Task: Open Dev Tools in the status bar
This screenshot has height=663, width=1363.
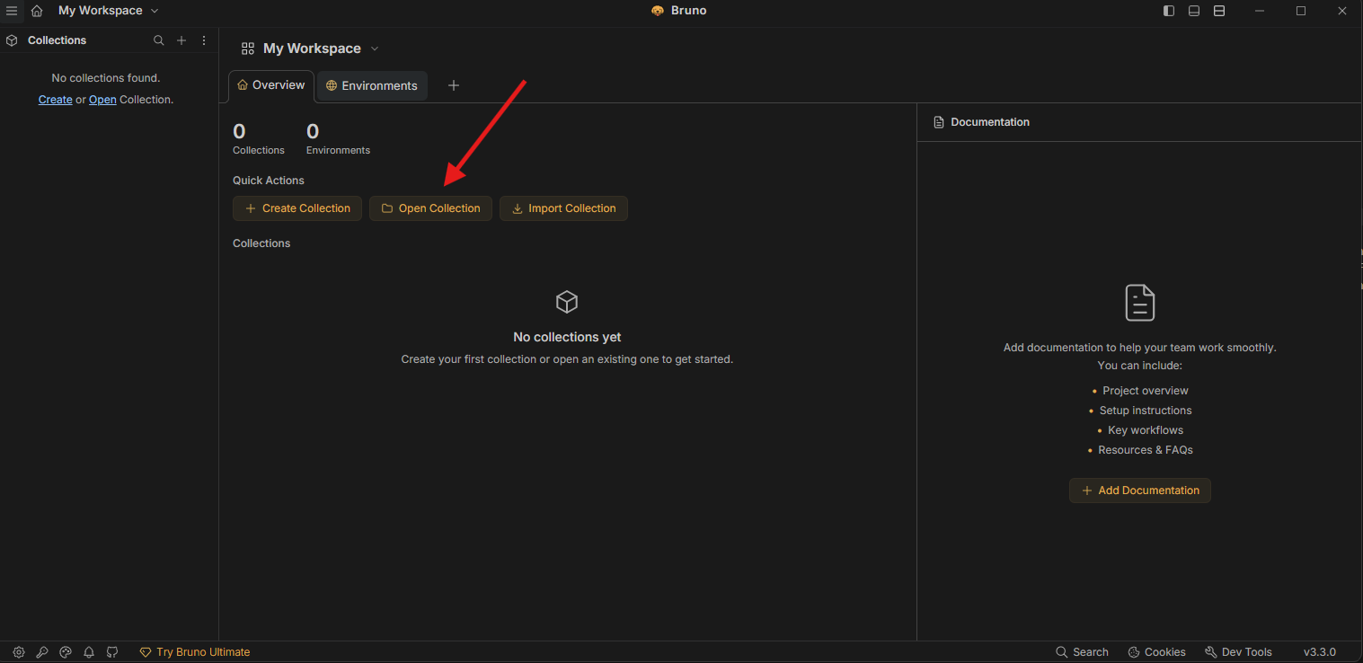Action: [x=1238, y=652]
